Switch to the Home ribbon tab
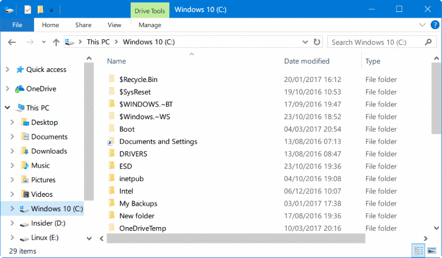 click(51, 25)
